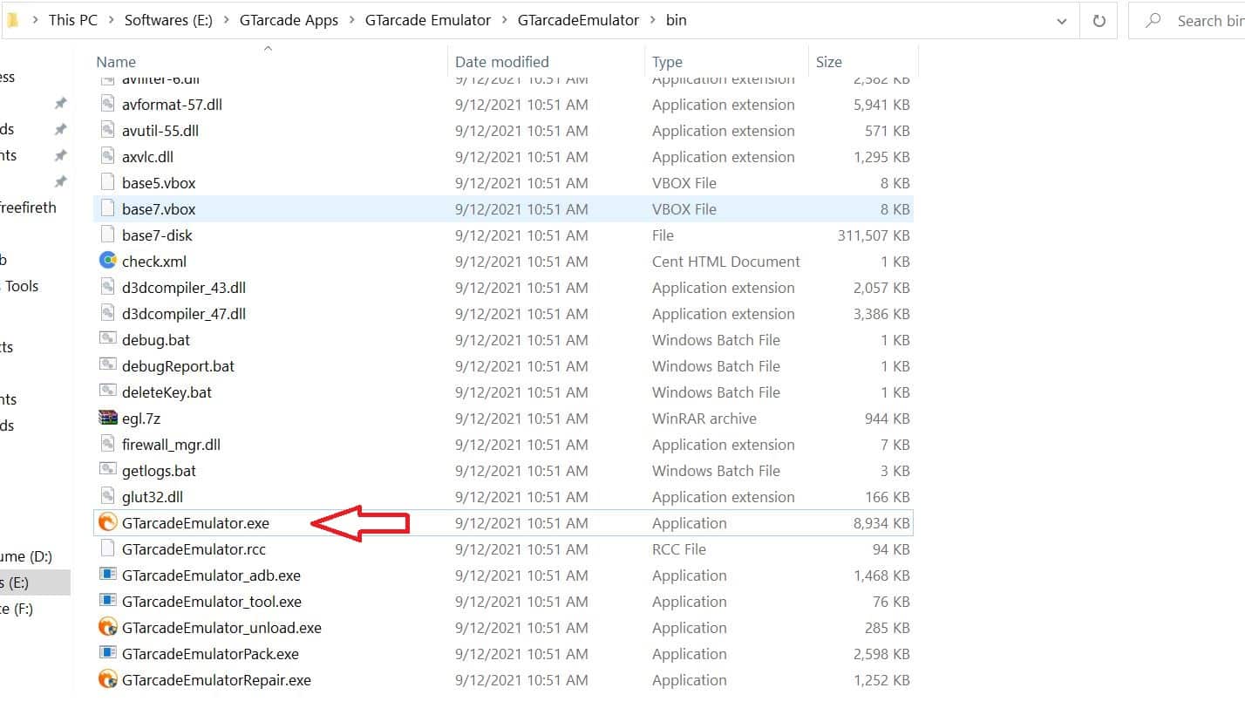
Task: Click the check.xml browser document icon
Action: (108, 262)
